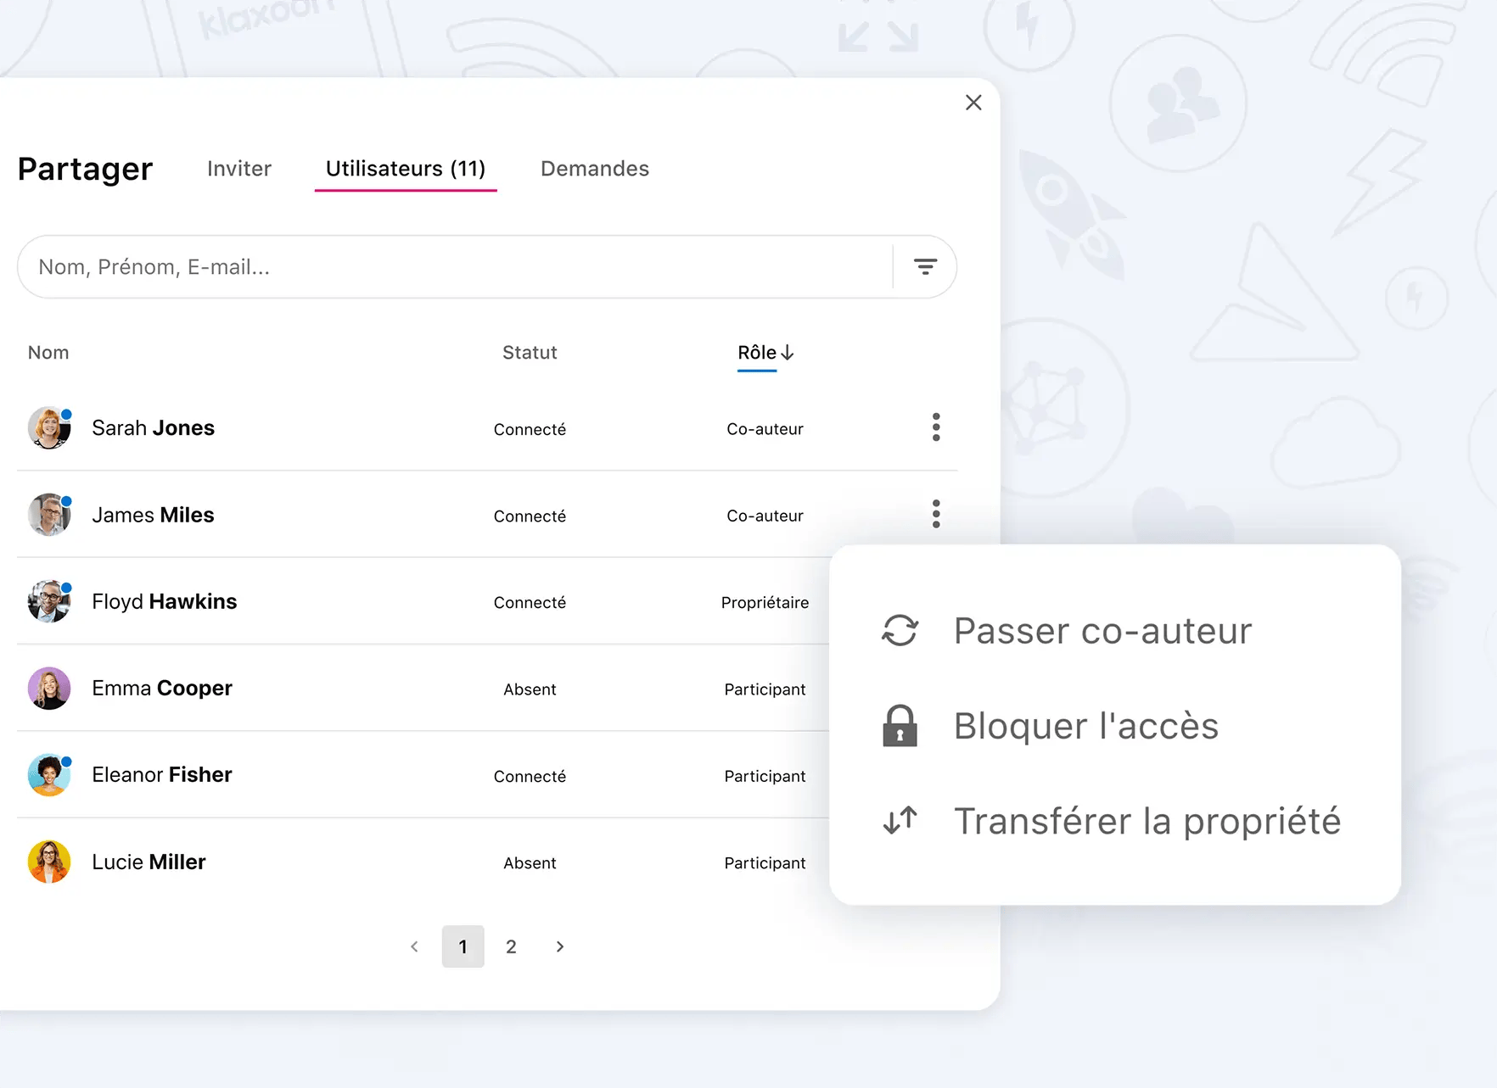This screenshot has width=1497, height=1088.
Task: Select Passer co-auteur in the context menu
Action: (x=1102, y=630)
